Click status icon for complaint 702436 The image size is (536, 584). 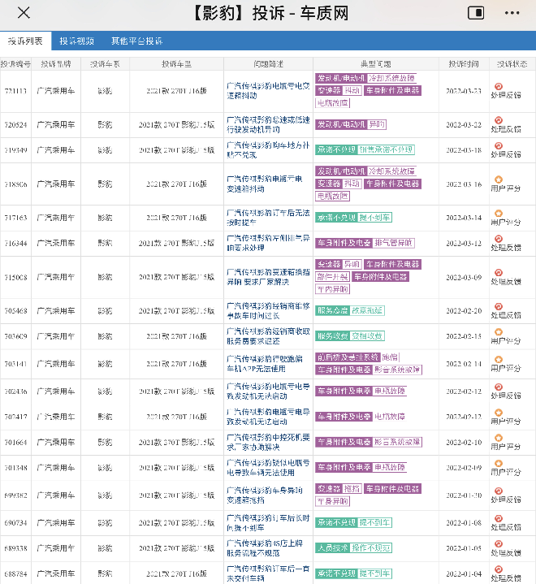pyautogui.click(x=499, y=387)
